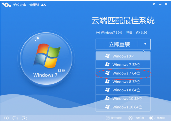
Task: Select Windows 10 64位 option
Action: click(x=123, y=107)
